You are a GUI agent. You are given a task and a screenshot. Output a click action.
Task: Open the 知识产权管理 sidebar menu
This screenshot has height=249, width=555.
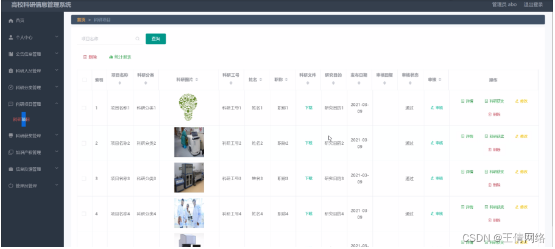click(x=32, y=152)
